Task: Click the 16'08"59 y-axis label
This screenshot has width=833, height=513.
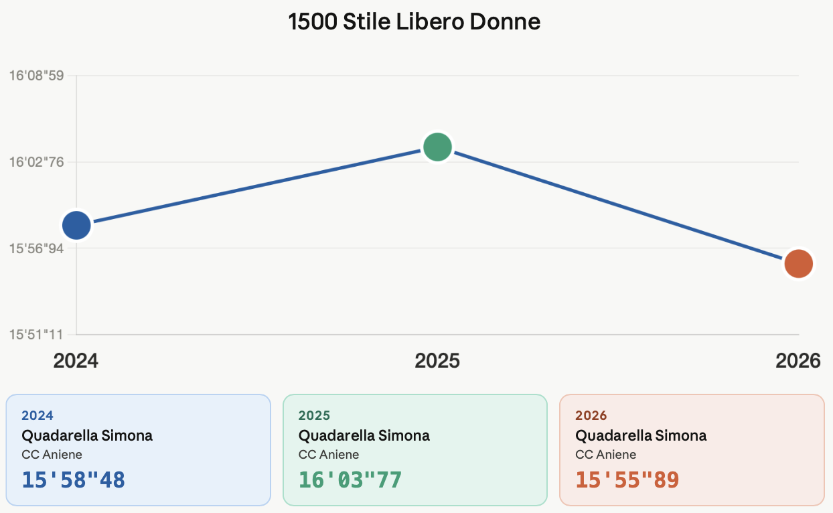Action: (36, 76)
